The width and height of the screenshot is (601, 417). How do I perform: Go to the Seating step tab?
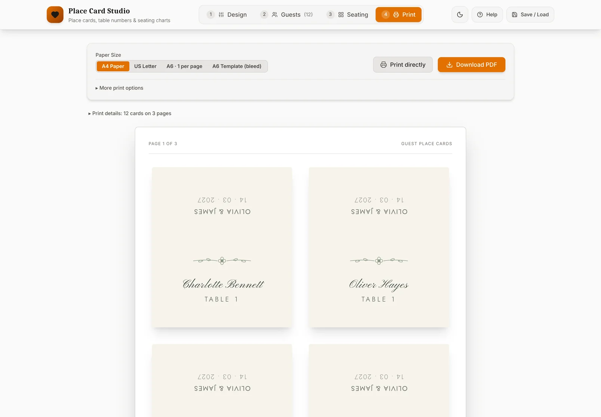click(x=347, y=15)
